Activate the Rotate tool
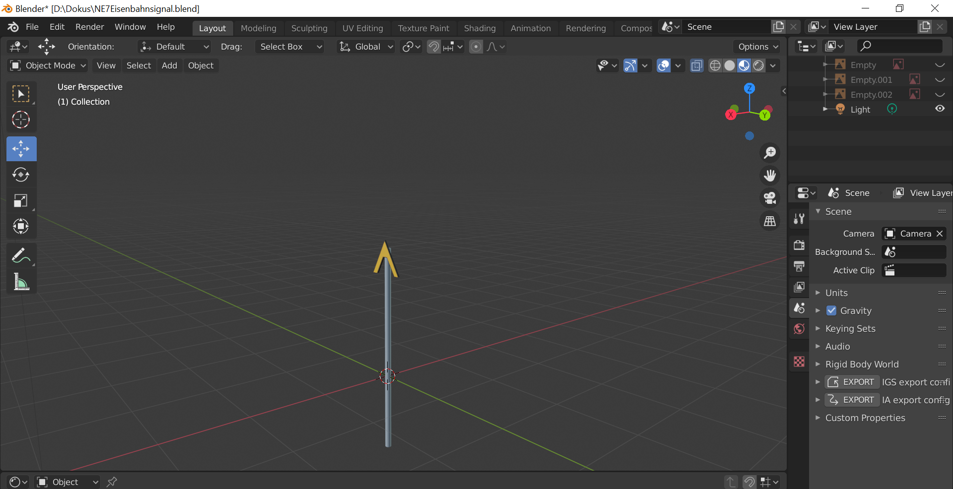 [x=21, y=175]
